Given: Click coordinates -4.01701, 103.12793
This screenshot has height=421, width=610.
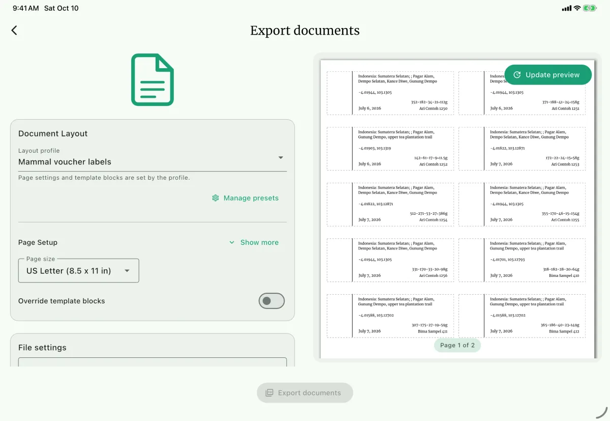Looking at the screenshot, I should pos(507,260).
